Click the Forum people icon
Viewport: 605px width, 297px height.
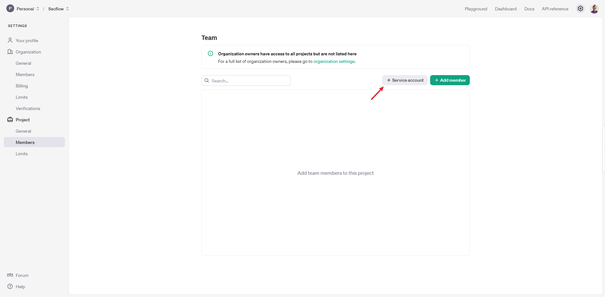[x=10, y=275]
